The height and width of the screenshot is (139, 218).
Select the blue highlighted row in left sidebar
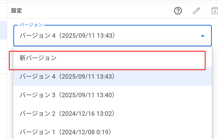point(3,30)
